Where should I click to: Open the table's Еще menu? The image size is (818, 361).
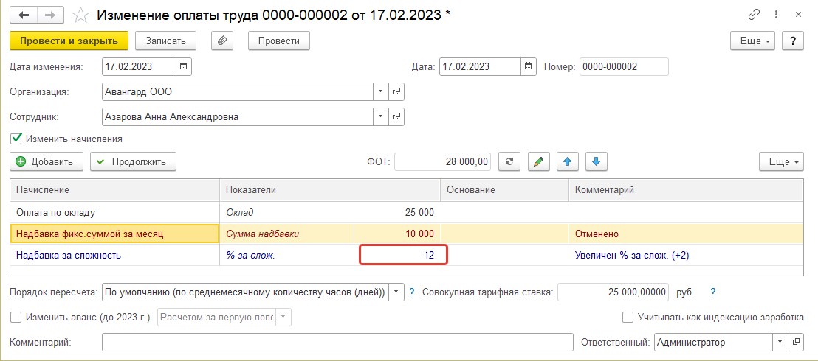coord(782,161)
